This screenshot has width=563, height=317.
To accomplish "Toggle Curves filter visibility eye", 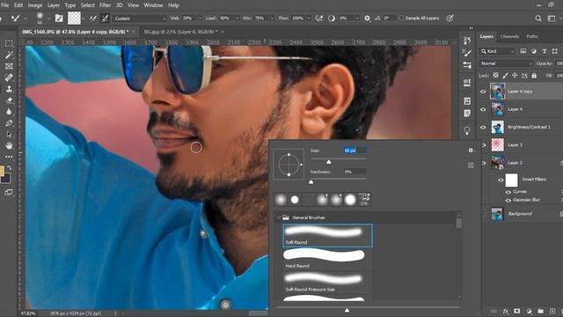I will pos(508,192).
